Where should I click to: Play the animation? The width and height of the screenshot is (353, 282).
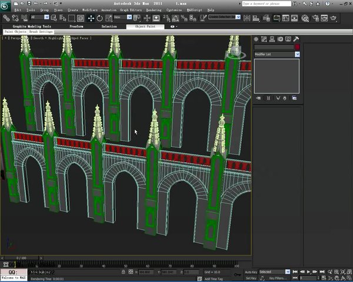click(x=308, y=272)
